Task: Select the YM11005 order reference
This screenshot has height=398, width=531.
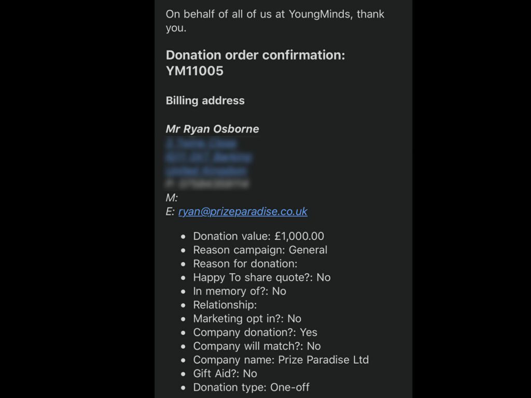Action: coord(194,72)
